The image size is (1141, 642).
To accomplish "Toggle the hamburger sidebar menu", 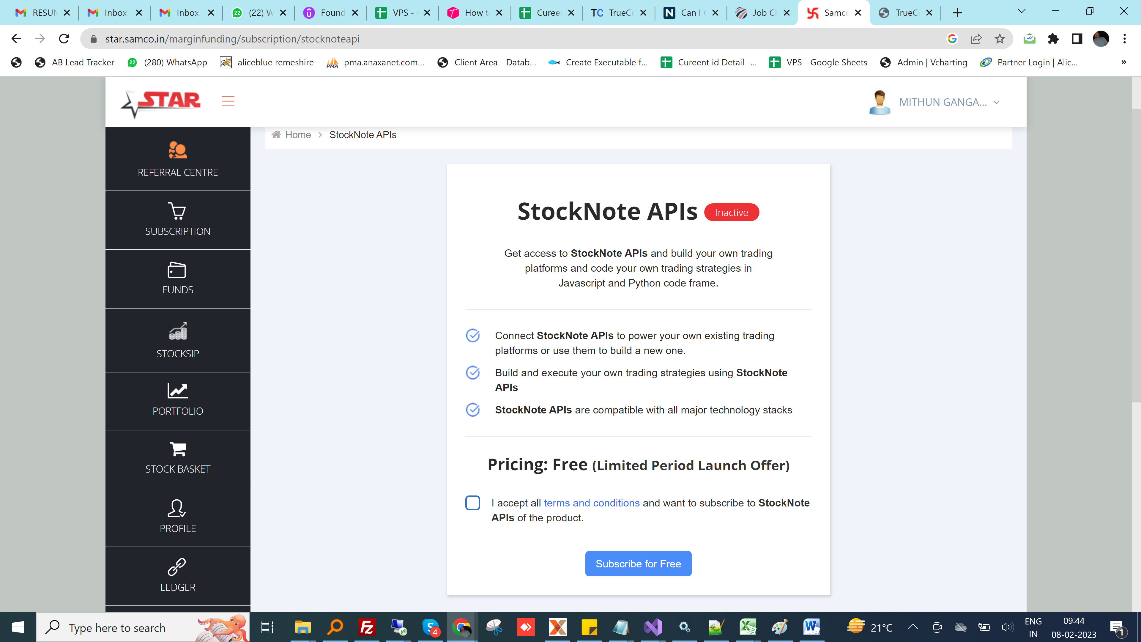I will point(228,101).
